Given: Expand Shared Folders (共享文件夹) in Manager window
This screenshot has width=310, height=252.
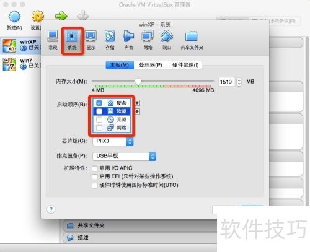Looking at the screenshot, I should 139,225.
